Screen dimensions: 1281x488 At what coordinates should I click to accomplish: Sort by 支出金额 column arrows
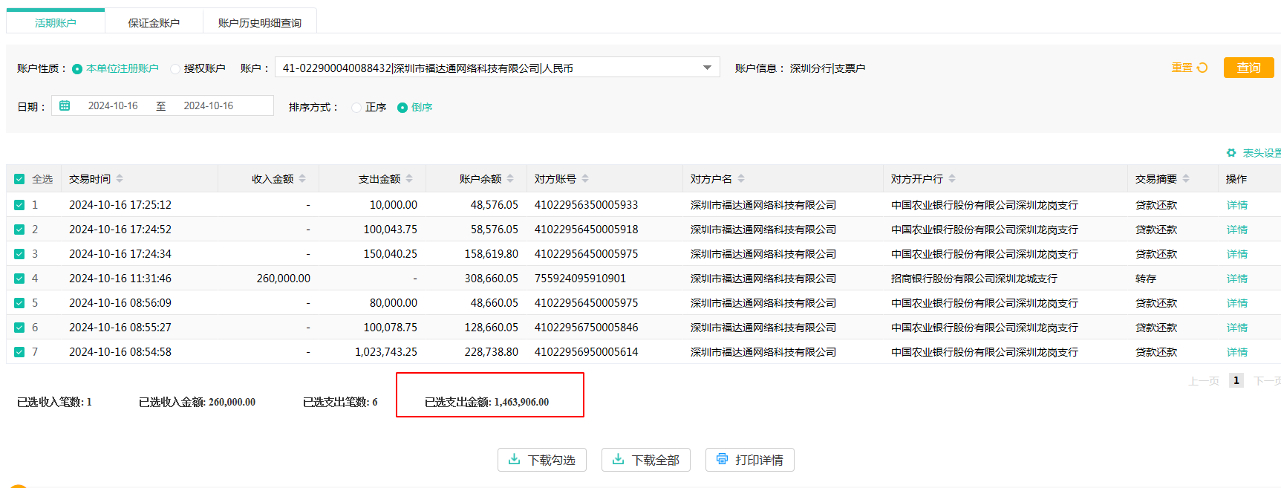[409, 178]
